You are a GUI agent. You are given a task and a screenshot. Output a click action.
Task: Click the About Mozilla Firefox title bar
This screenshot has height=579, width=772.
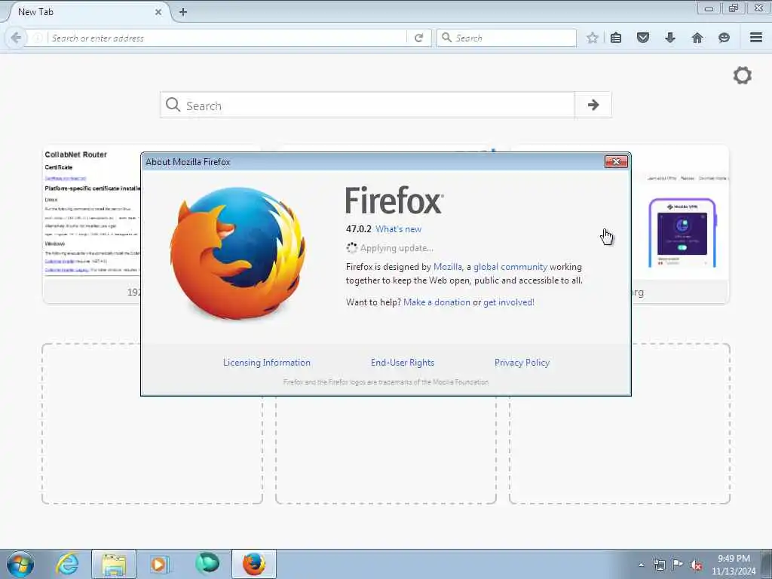click(372, 161)
